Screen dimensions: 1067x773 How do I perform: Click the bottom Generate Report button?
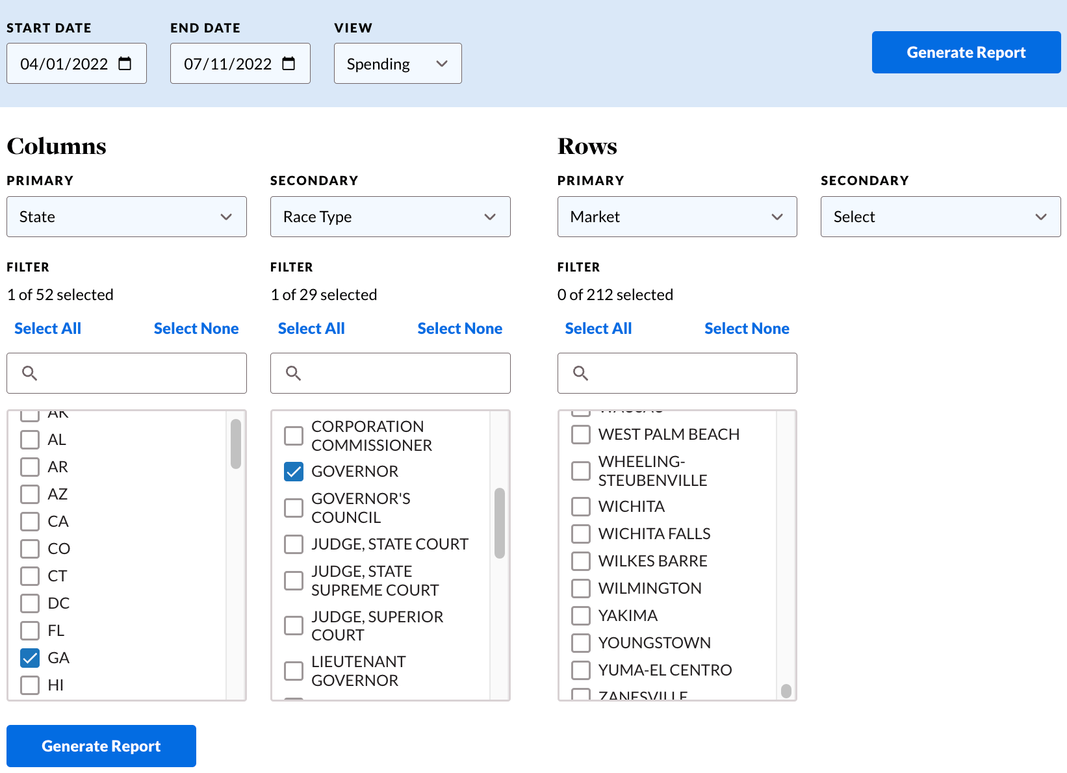pos(101,746)
